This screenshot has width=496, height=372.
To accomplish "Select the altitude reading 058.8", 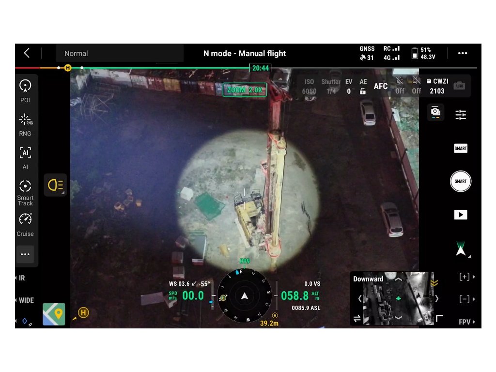I will [x=294, y=296].
